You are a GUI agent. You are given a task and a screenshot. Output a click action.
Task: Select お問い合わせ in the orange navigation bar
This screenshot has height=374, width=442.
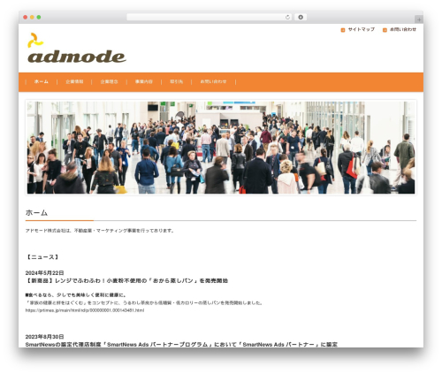(213, 81)
